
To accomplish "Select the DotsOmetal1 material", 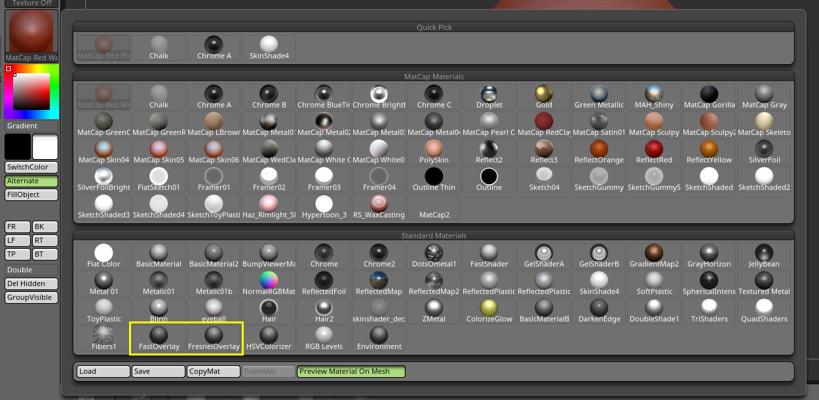I will [x=434, y=256].
